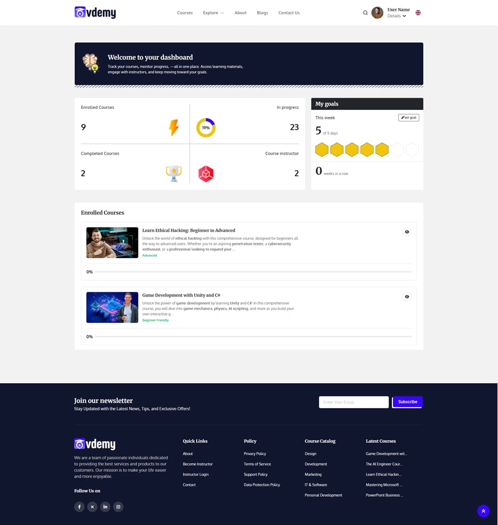This screenshot has height=525, width=498.
Task: Focus the Enter Your Email field
Action: coord(354,402)
